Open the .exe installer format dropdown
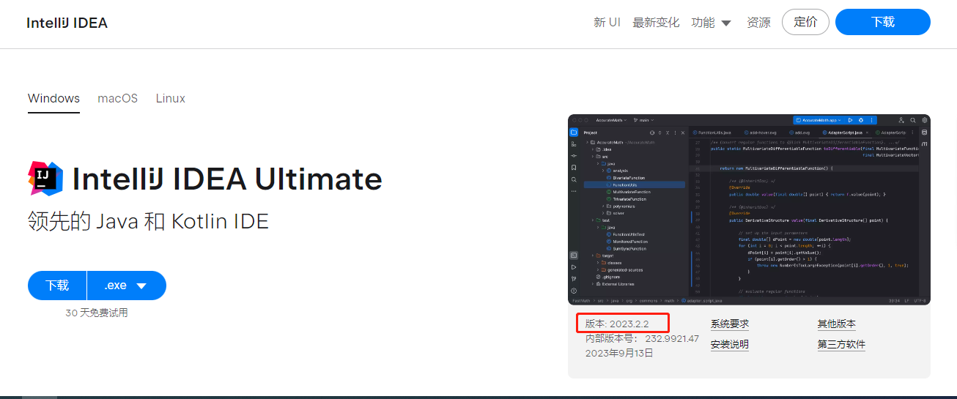 pos(126,286)
